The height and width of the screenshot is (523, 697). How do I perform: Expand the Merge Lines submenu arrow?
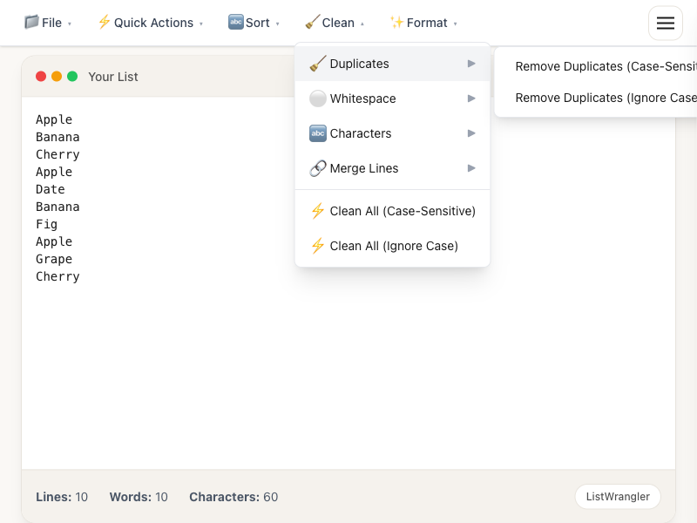[x=471, y=168]
